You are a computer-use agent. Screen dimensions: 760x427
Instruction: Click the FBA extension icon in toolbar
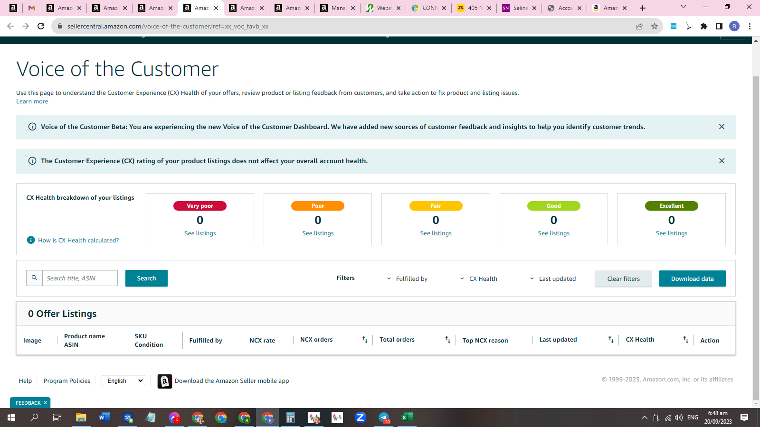tap(674, 26)
